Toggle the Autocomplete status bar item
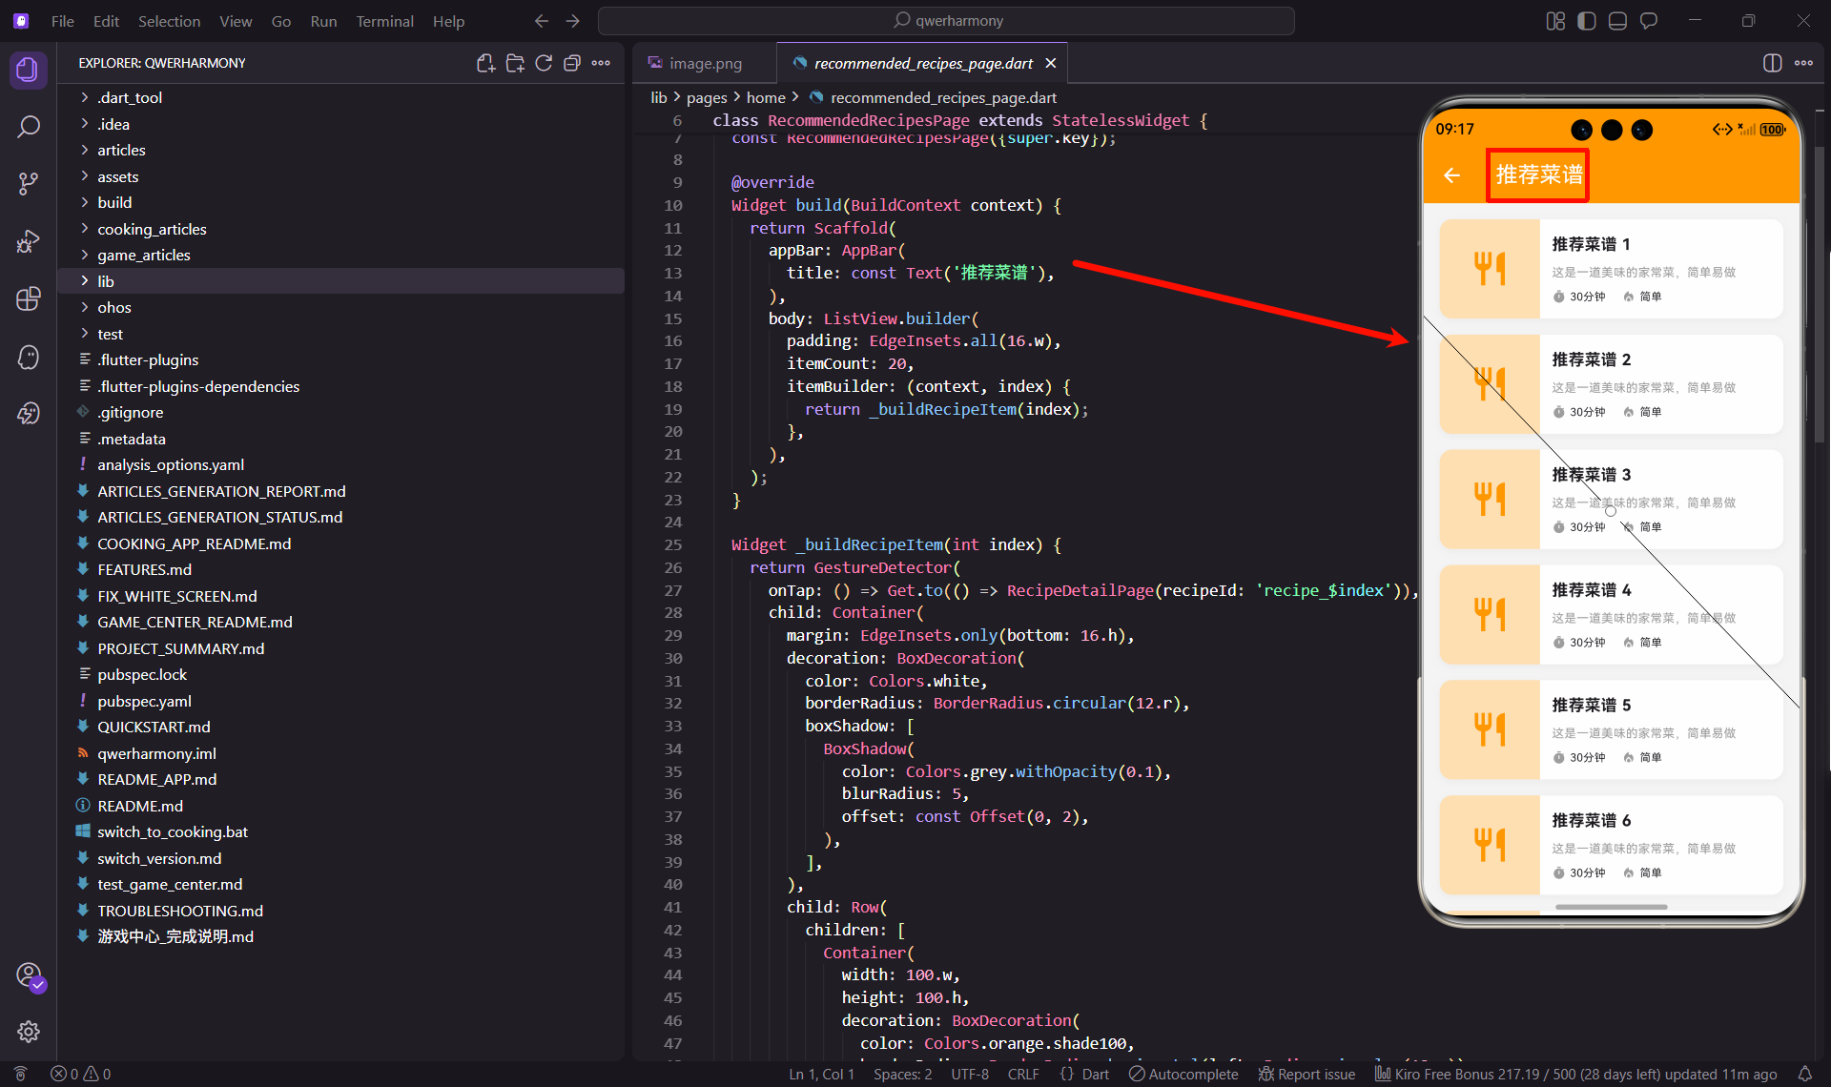Image resolution: width=1831 pixels, height=1087 pixels. point(1183,1074)
